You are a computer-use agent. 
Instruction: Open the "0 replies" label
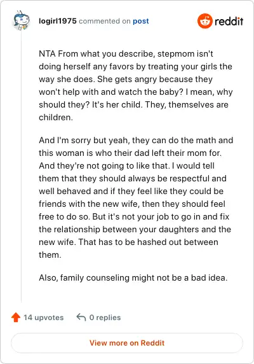pos(105,318)
